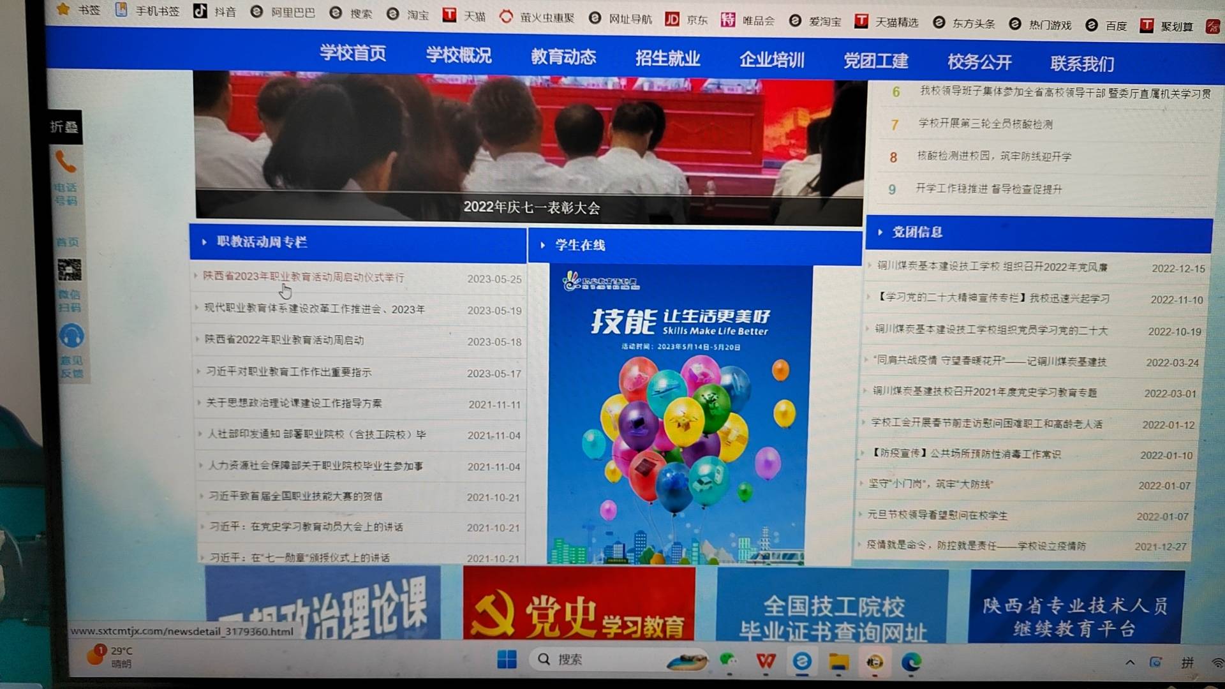Screen dimensions: 1225x689
Task: Open the 京东 bookmark icon
Action: 672,19
